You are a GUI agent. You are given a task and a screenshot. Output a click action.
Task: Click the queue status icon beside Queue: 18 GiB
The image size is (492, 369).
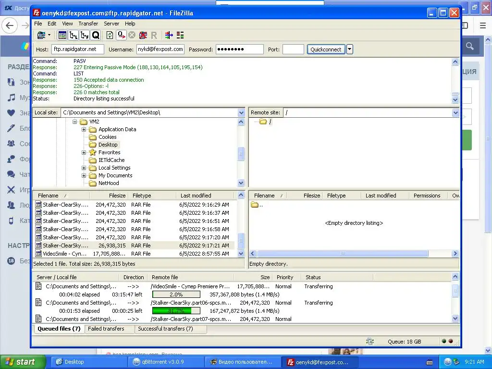(x=370, y=342)
